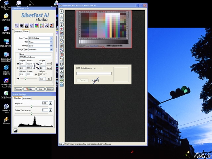Screen dimensions: 212x159
Task: Open the selective colour correction triangle tool
Action: point(41,26)
